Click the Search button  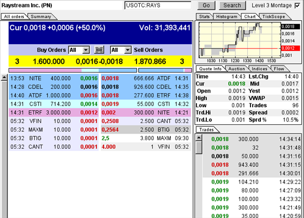click(x=233, y=5)
